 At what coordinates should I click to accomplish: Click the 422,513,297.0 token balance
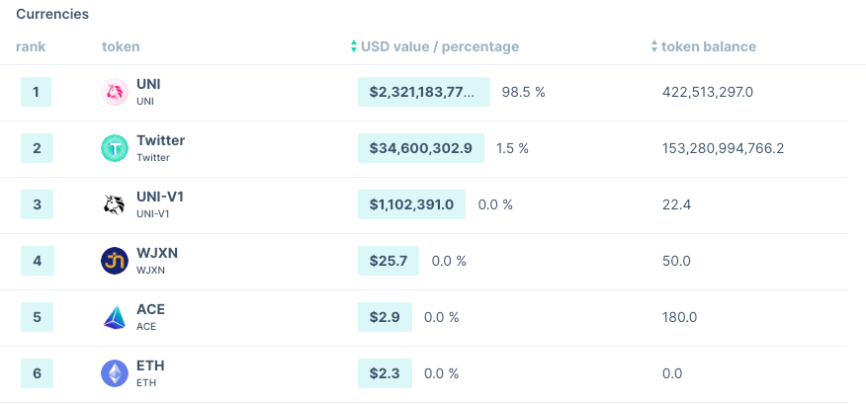click(708, 93)
